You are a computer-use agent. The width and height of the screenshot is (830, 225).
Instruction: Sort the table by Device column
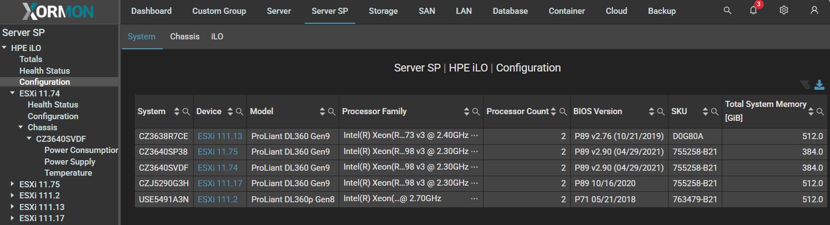coord(230,111)
